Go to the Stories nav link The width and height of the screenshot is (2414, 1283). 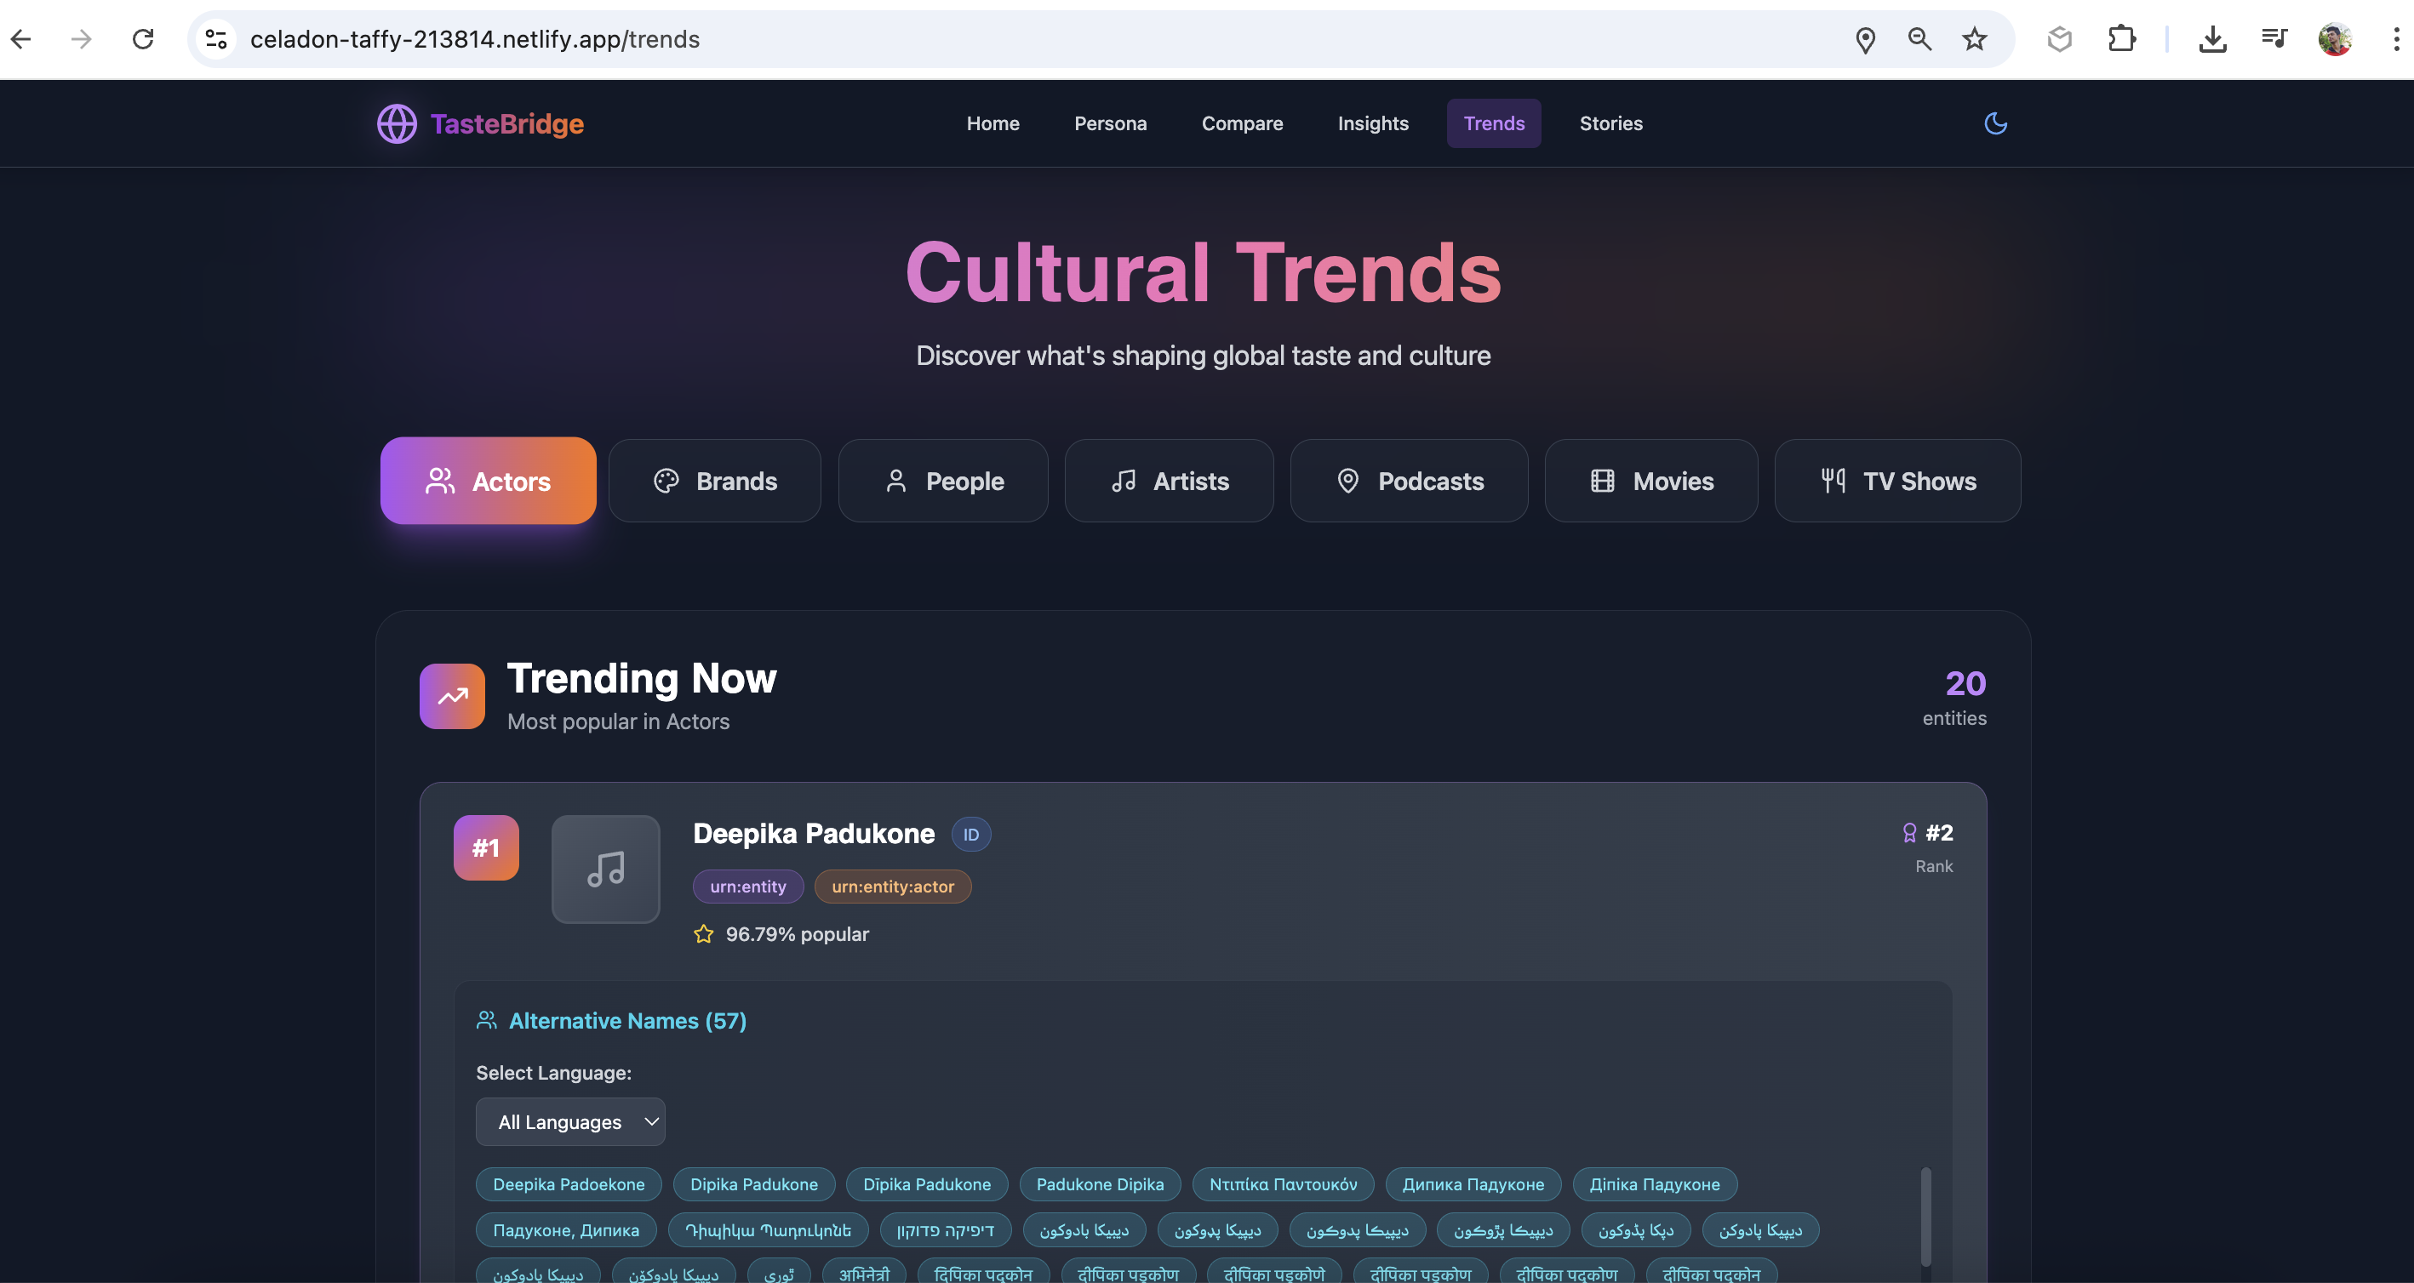1610,123
